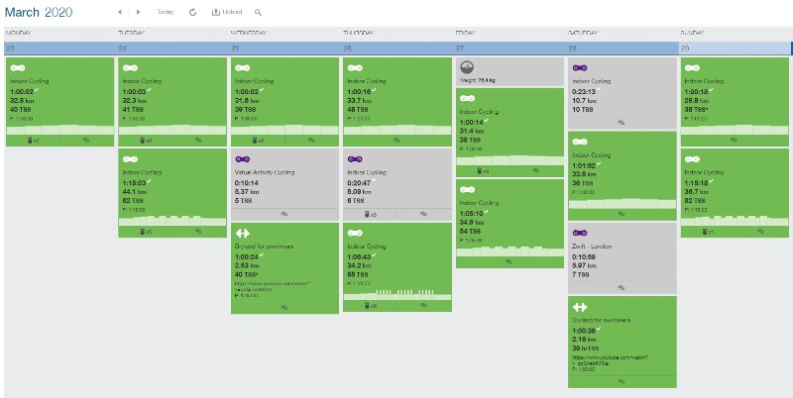Image resolution: width=793 pixels, height=398 pixels.
Task: Click the refresh calendar icon
Action: (192, 12)
